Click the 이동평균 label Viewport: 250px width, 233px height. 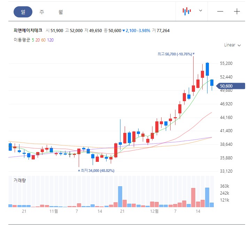click(x=22, y=40)
